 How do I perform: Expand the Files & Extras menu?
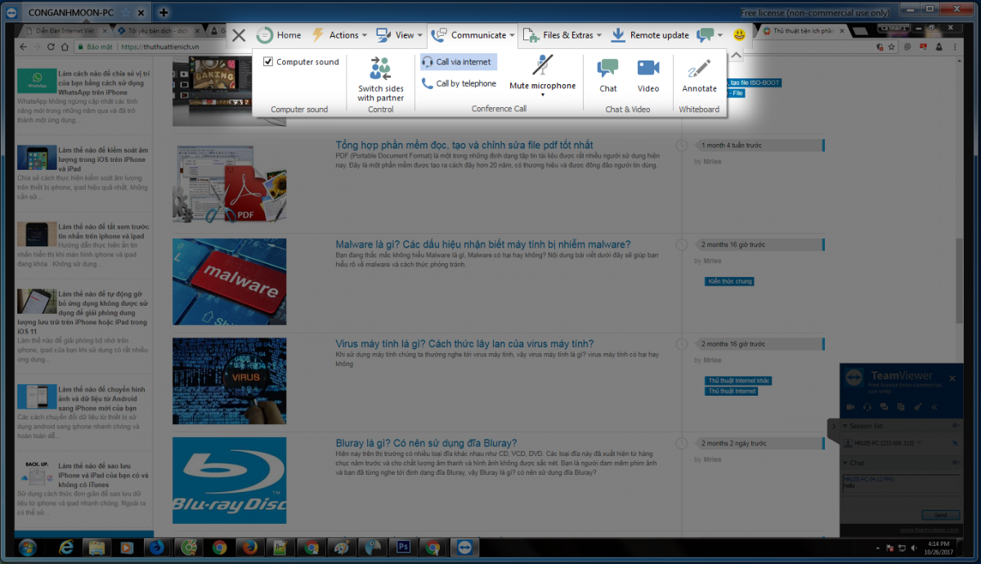(562, 35)
